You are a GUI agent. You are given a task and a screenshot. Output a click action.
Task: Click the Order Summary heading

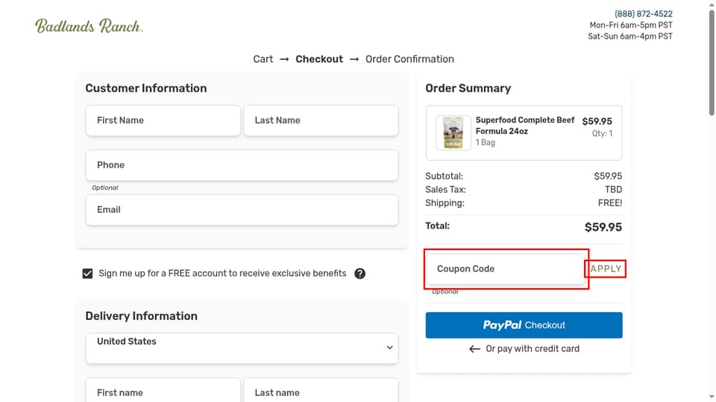(x=468, y=89)
